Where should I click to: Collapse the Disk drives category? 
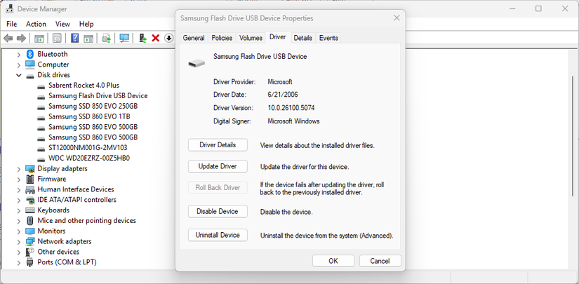click(19, 75)
